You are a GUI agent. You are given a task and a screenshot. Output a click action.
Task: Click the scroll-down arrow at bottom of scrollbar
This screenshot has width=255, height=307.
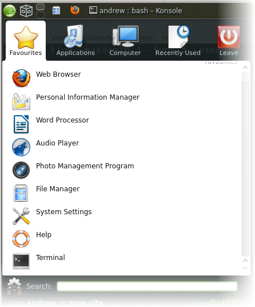(245, 268)
